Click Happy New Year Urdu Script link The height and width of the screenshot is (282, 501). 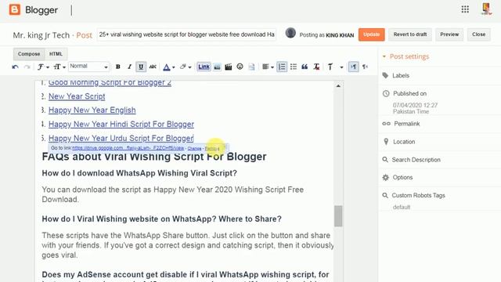click(121, 138)
